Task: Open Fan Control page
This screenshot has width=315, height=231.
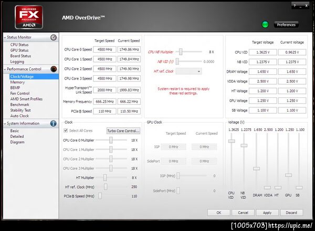Action: (20, 94)
